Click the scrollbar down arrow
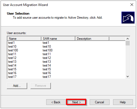The height and width of the screenshot is (109, 137). (127, 77)
